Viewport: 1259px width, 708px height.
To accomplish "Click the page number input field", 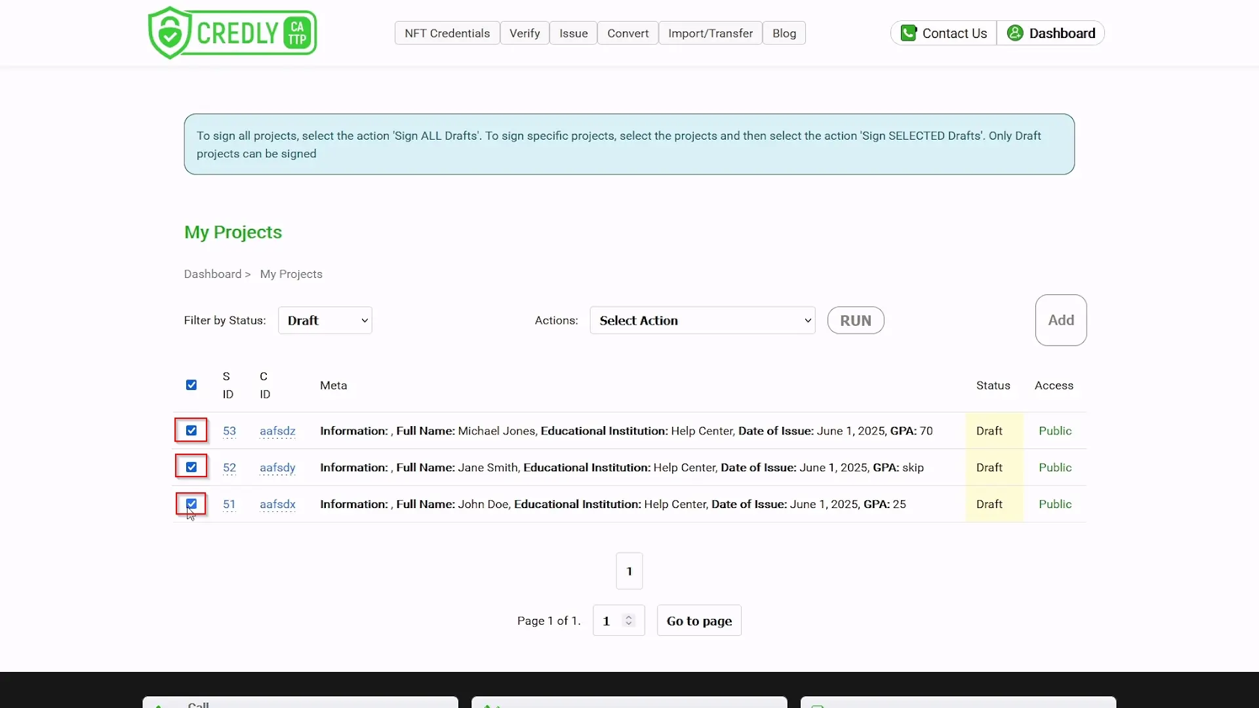I will click(618, 621).
